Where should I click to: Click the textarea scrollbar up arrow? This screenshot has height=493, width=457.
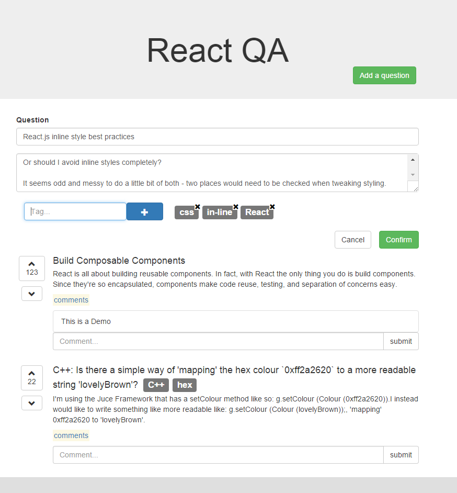tap(413, 160)
